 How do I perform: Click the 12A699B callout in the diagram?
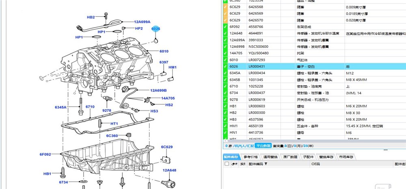[158, 90]
